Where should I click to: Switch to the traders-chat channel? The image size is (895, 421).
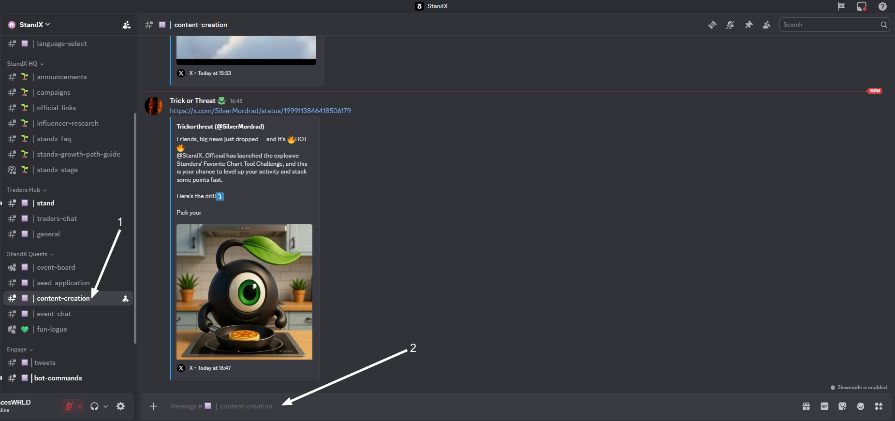point(57,218)
